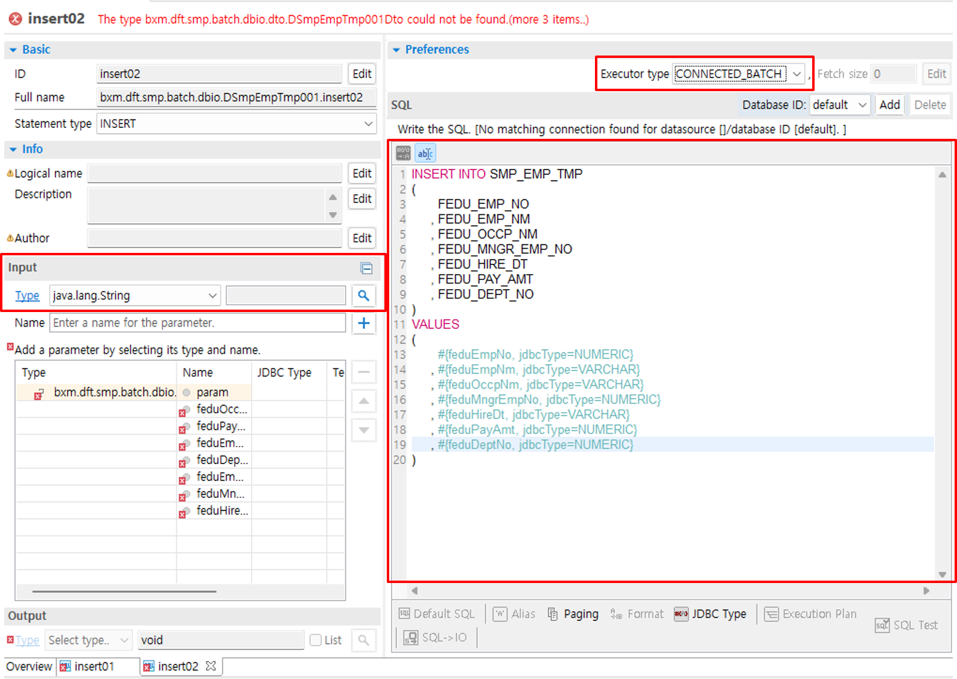Click the SQL editor vertical scrollbar down arrow
Image resolution: width=957 pixels, height=679 pixels.
pos(942,575)
